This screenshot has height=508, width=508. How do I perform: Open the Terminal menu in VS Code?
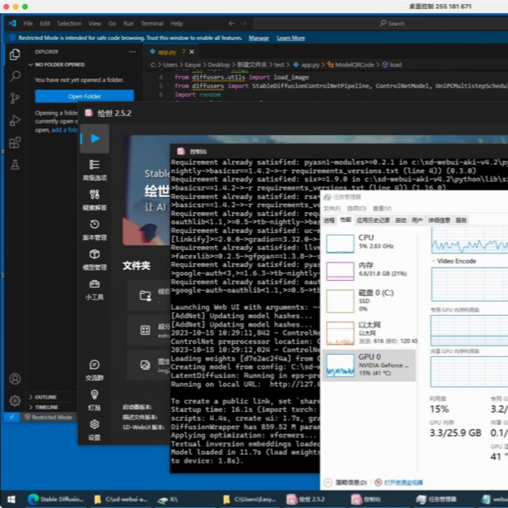click(x=152, y=23)
